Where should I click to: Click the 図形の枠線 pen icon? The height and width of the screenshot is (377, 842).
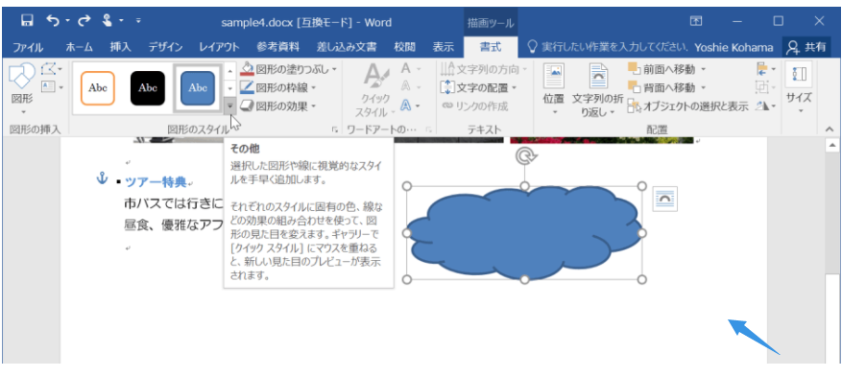pyautogui.click(x=247, y=87)
